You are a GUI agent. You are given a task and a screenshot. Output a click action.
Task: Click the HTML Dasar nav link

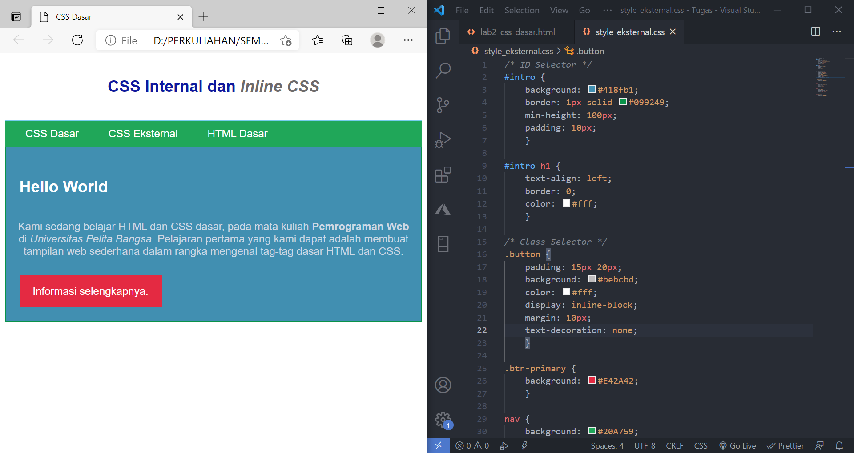(x=238, y=134)
